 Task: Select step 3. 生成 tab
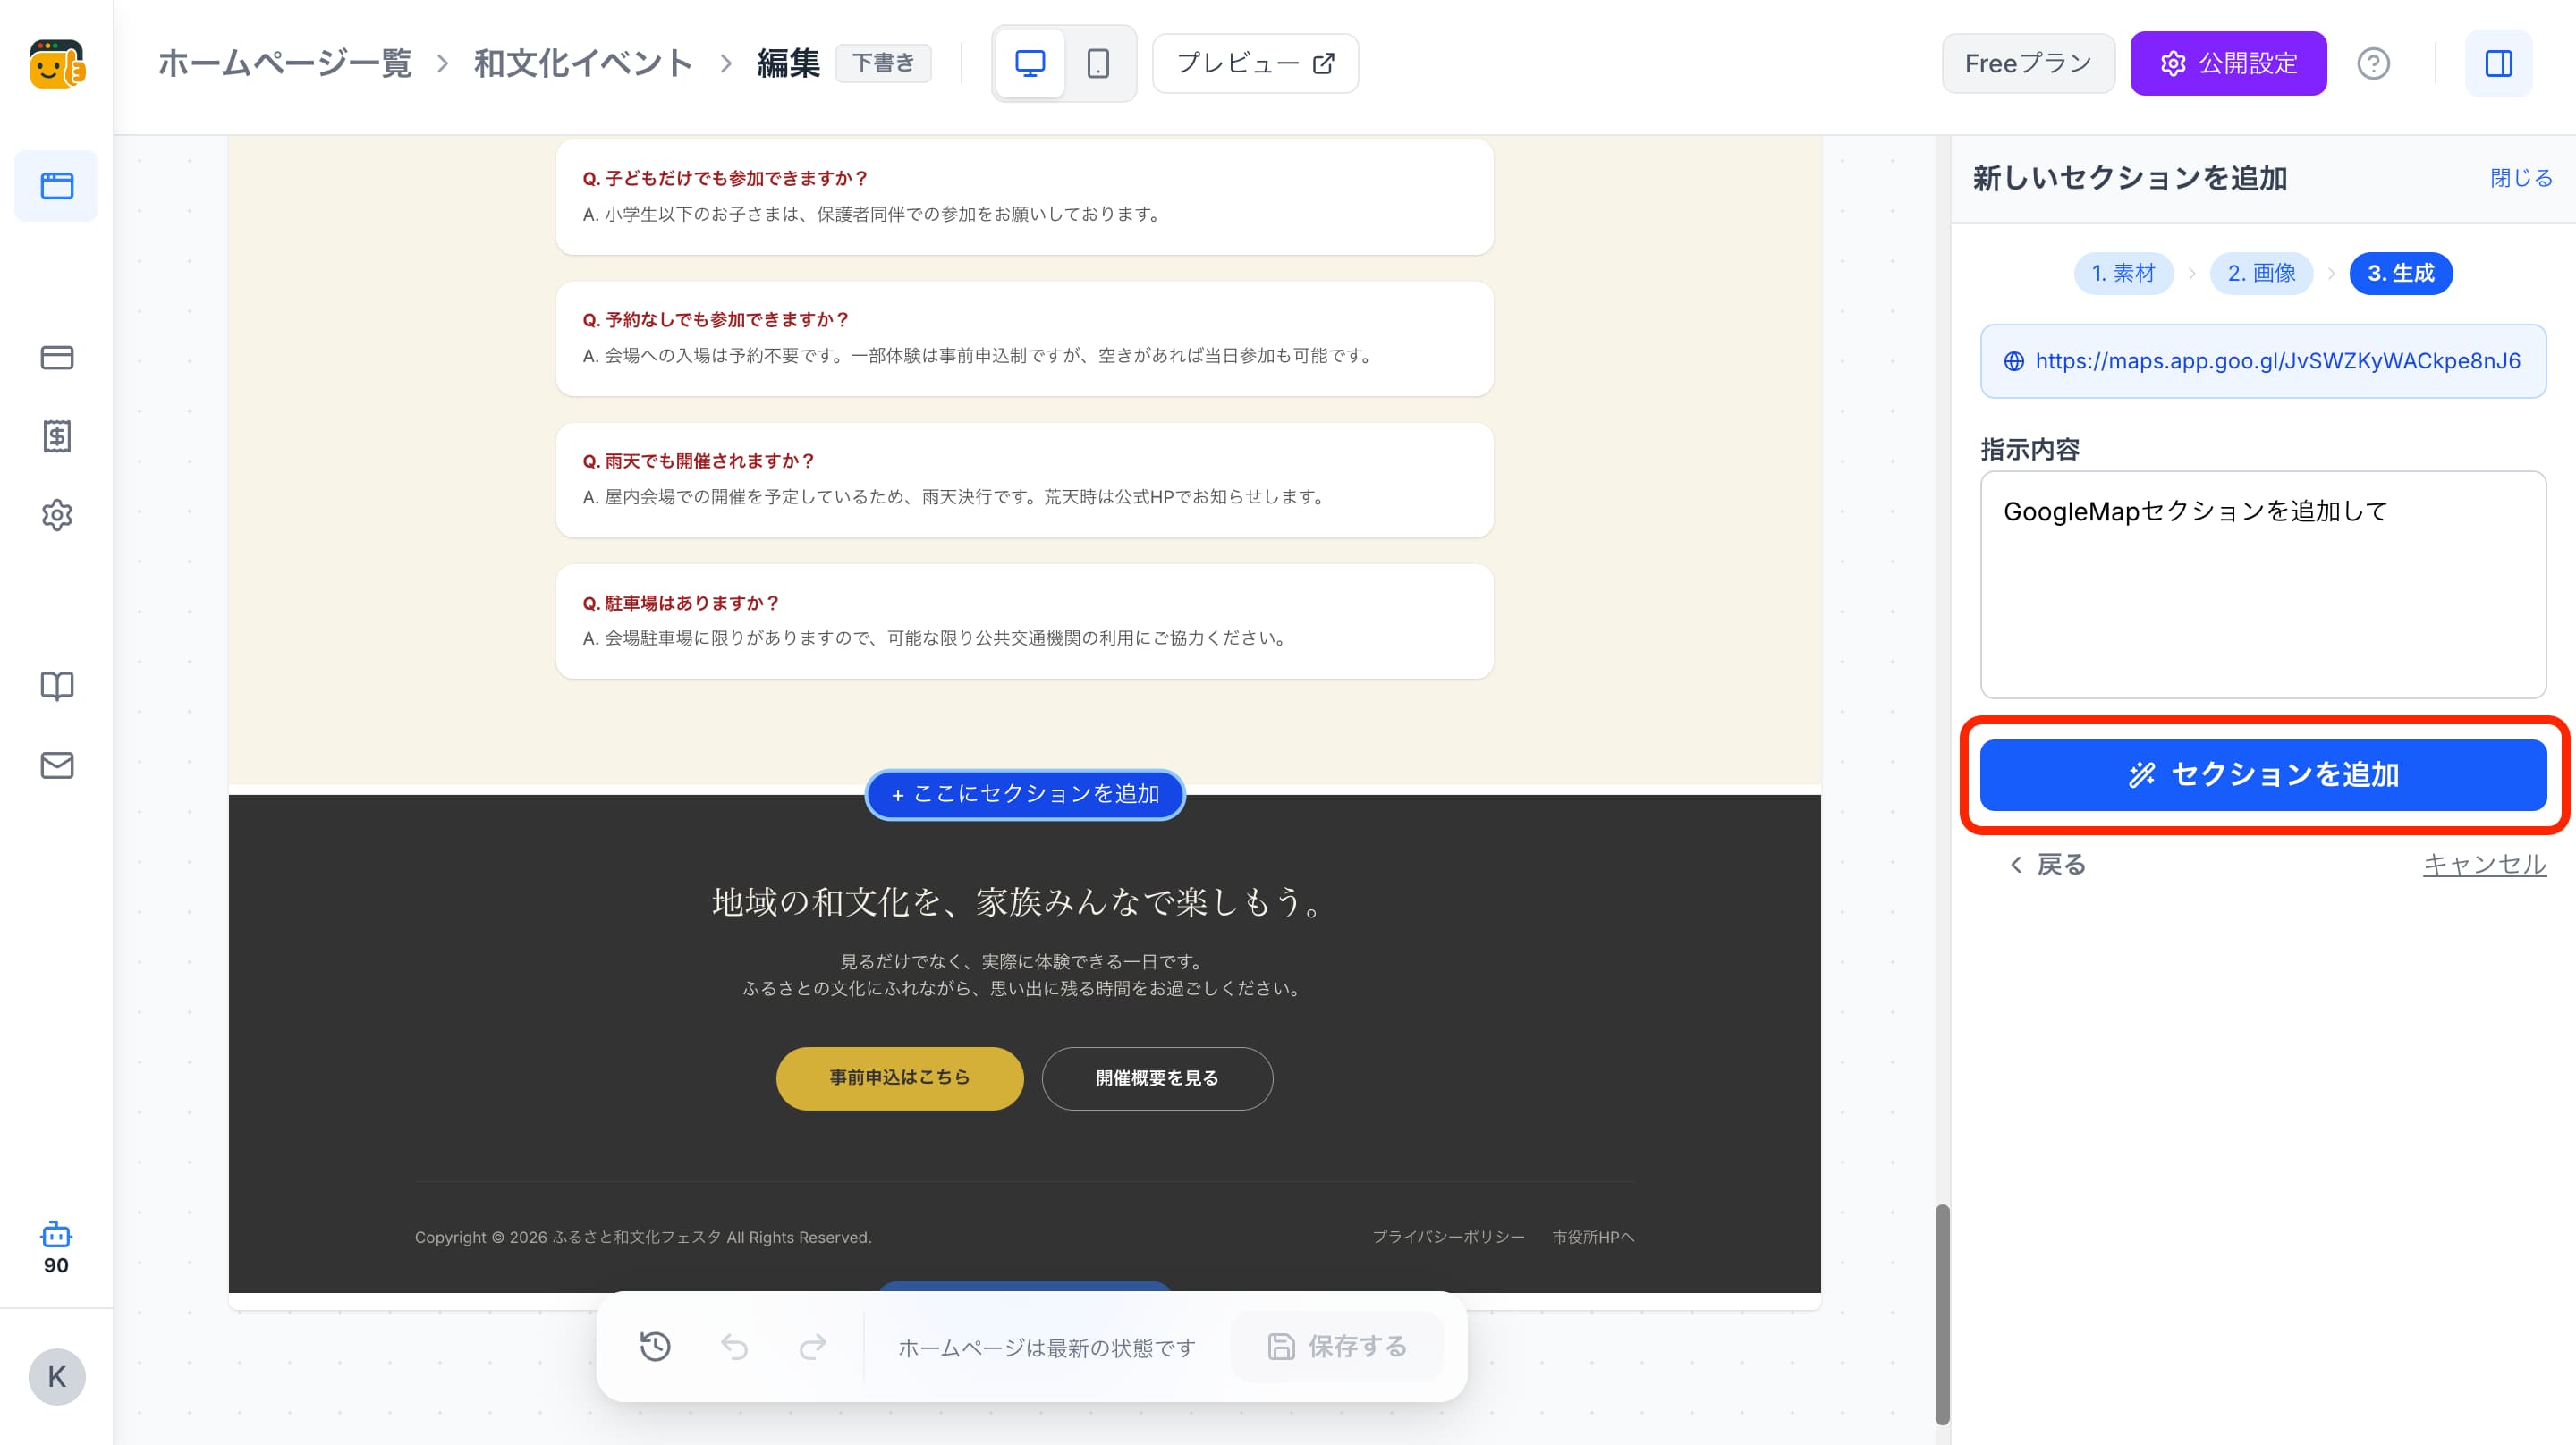pyautogui.click(x=2400, y=273)
